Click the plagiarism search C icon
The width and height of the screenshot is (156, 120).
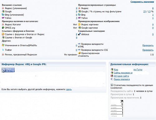tap(112, 79)
